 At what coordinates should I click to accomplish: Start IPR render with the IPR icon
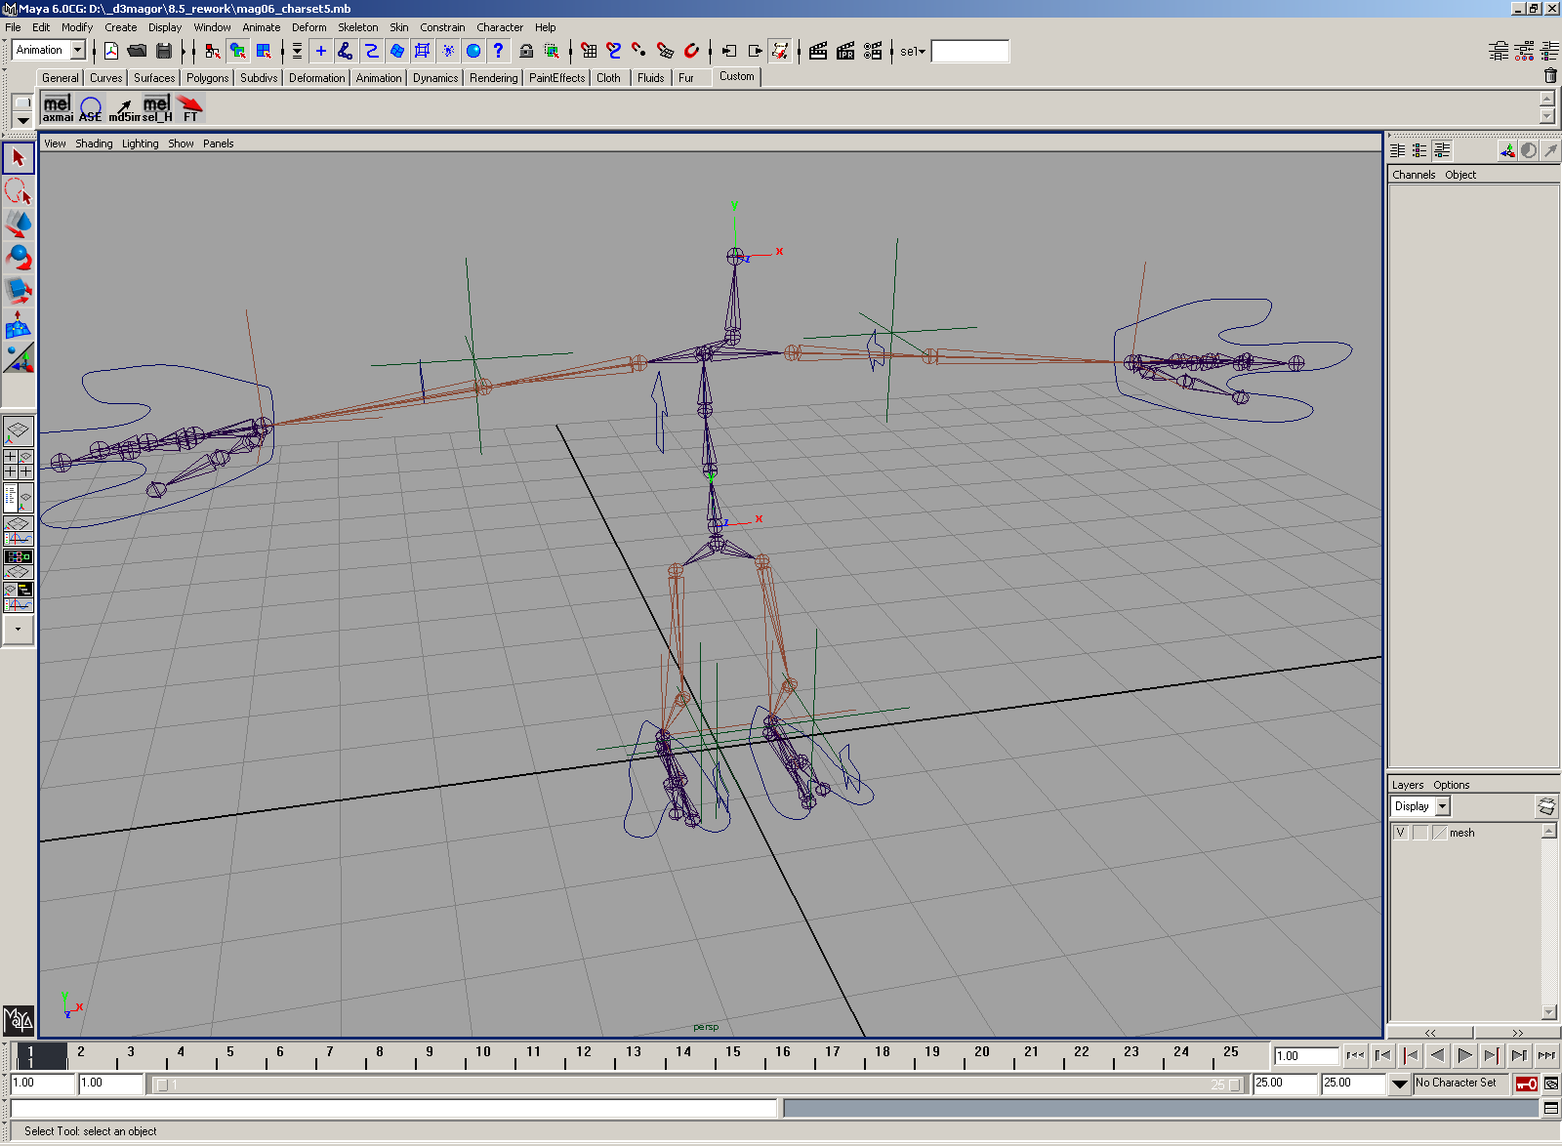(x=845, y=51)
